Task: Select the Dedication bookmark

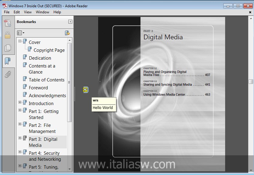Action: (x=40, y=58)
